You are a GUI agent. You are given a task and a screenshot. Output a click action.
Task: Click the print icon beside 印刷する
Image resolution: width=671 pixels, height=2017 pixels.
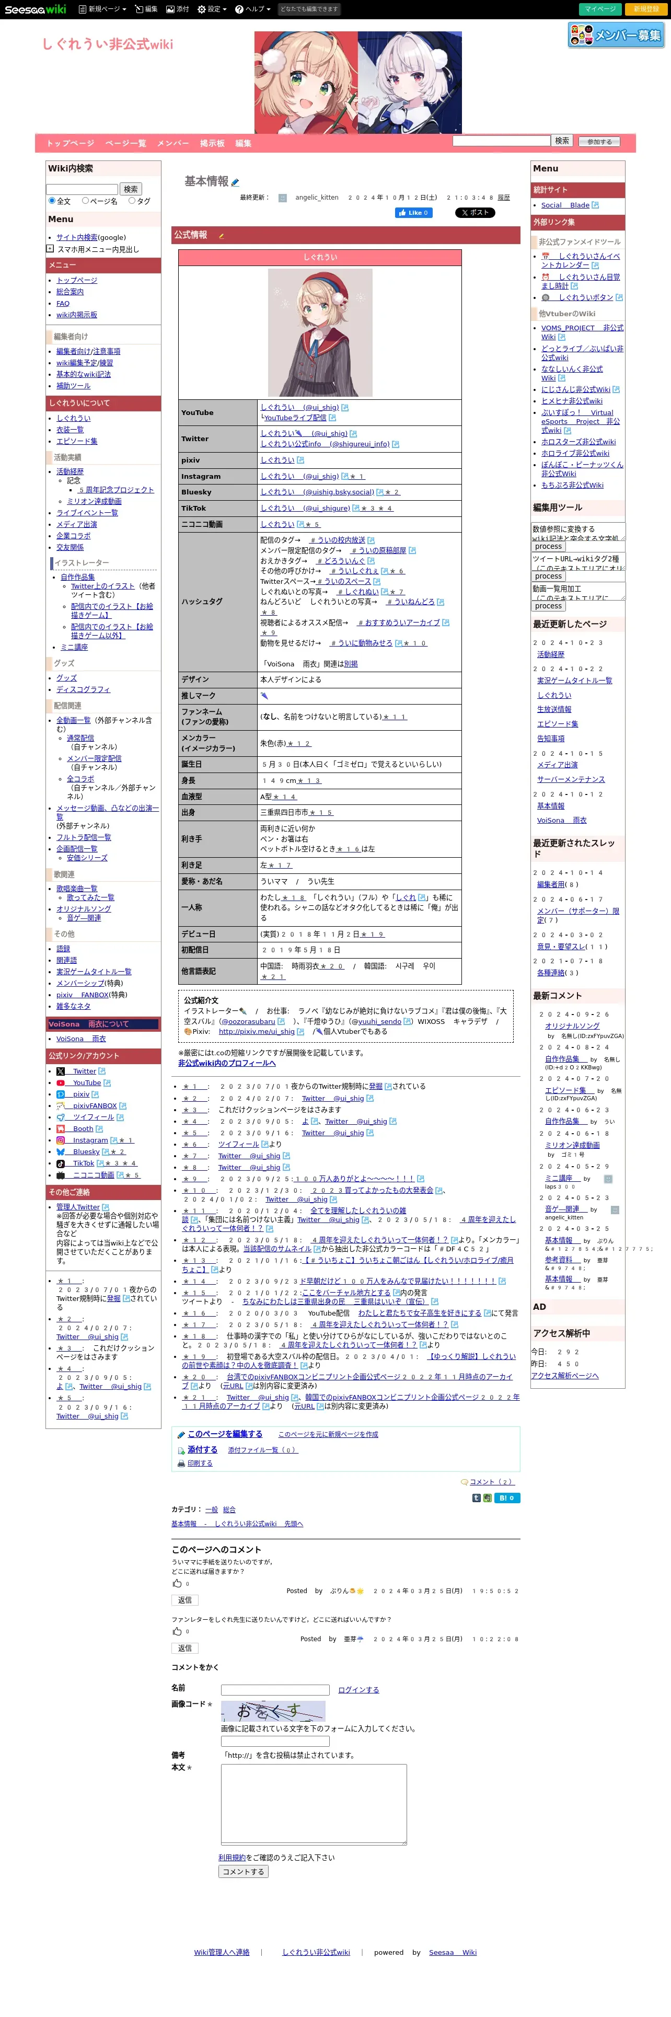[x=182, y=1463]
